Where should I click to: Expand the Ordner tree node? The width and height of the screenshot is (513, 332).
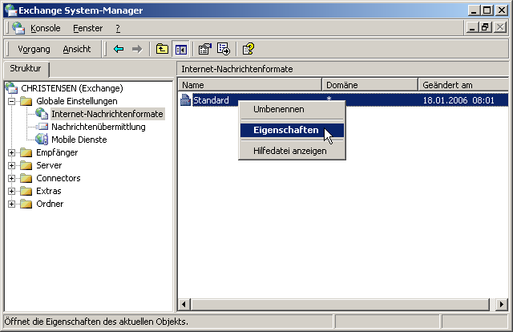coord(11,204)
